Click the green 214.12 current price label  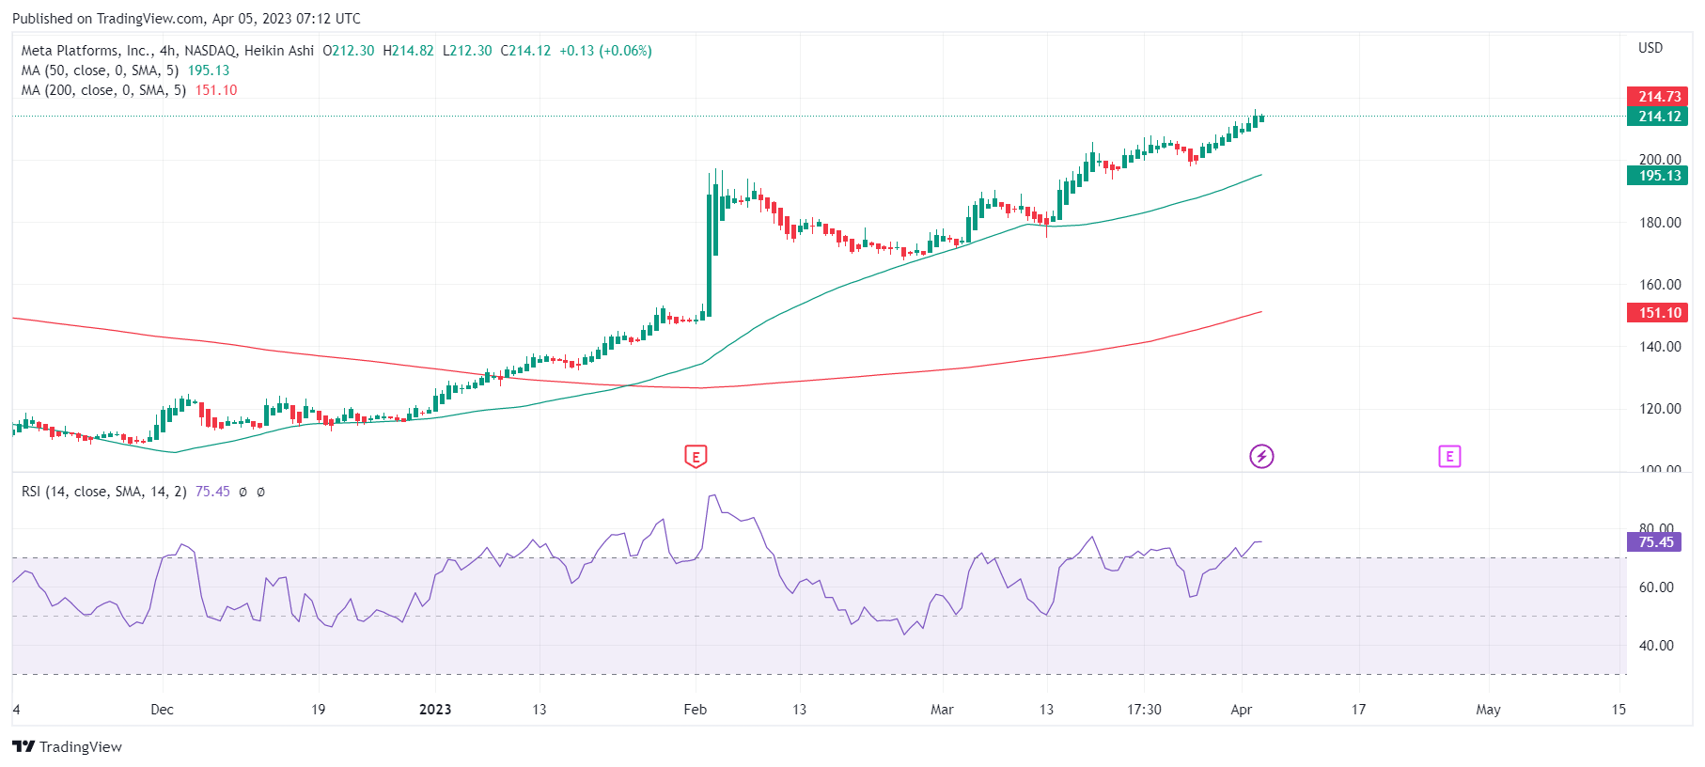(x=1657, y=117)
